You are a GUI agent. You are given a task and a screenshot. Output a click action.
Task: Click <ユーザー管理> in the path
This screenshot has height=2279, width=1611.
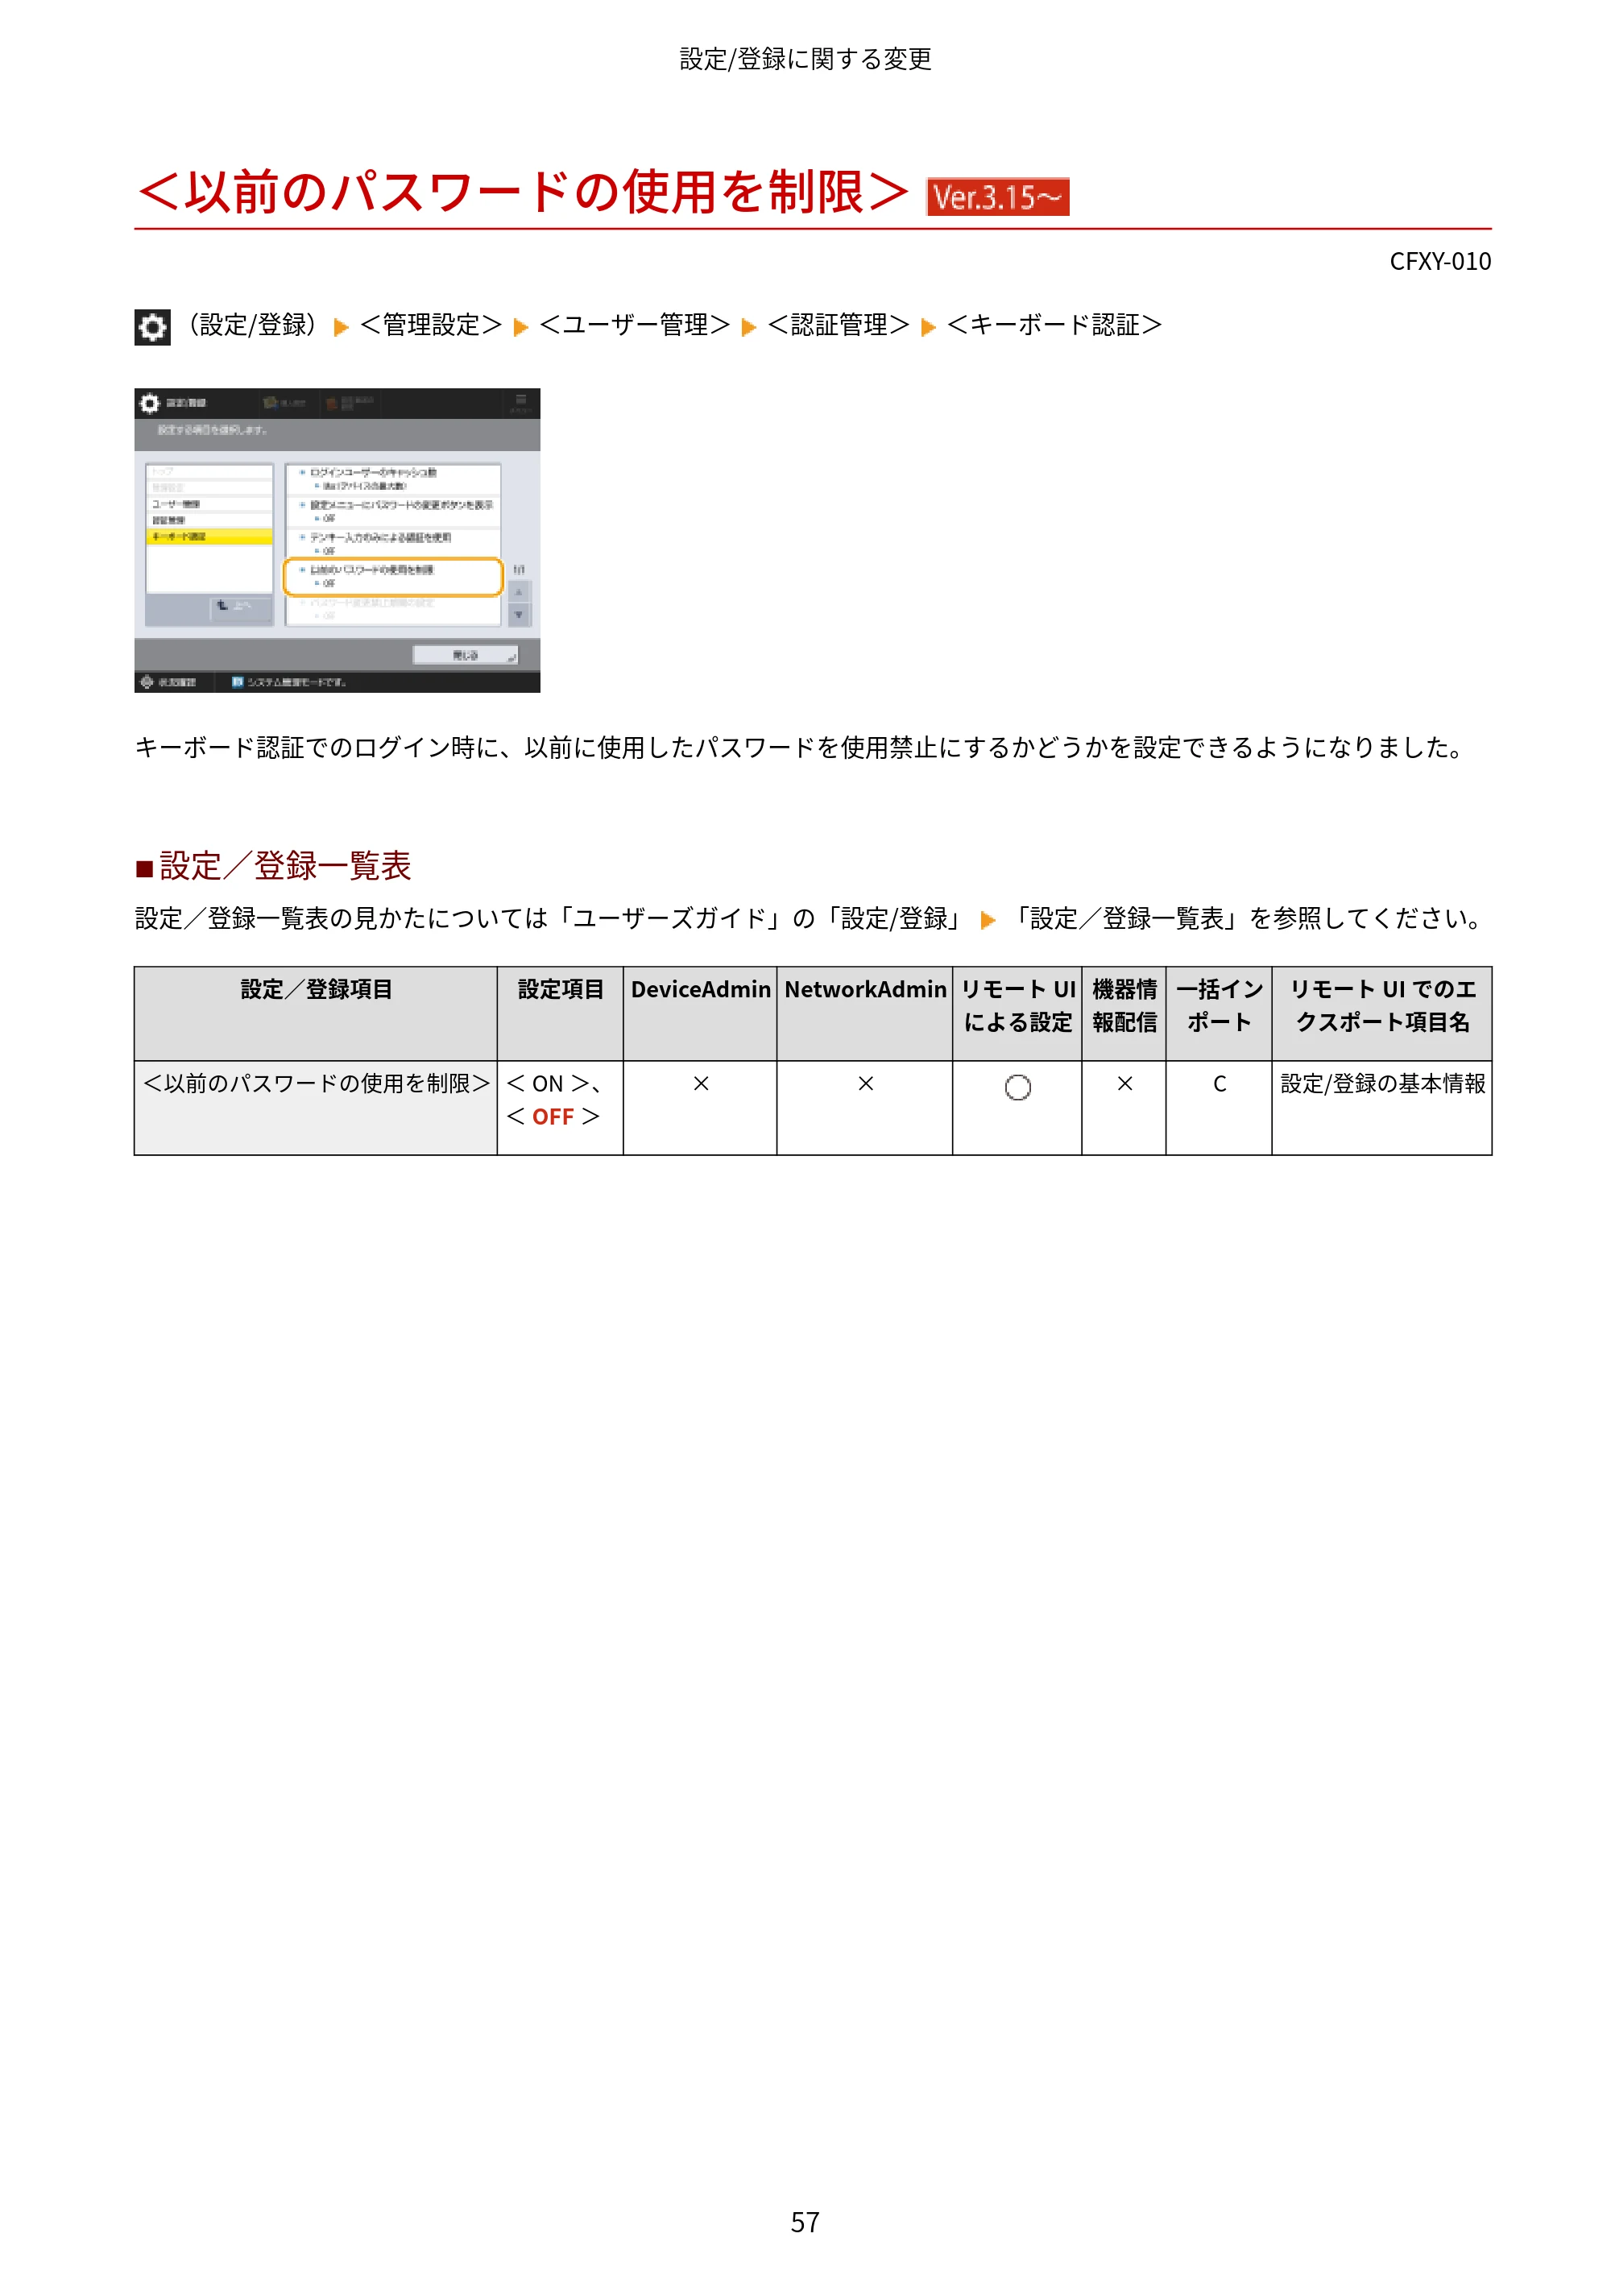[634, 325]
